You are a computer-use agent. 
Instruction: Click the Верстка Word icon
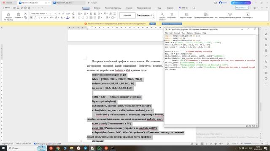point(186,14)
